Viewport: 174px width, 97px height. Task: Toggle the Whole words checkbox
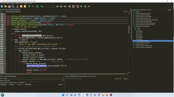coord(10,82)
